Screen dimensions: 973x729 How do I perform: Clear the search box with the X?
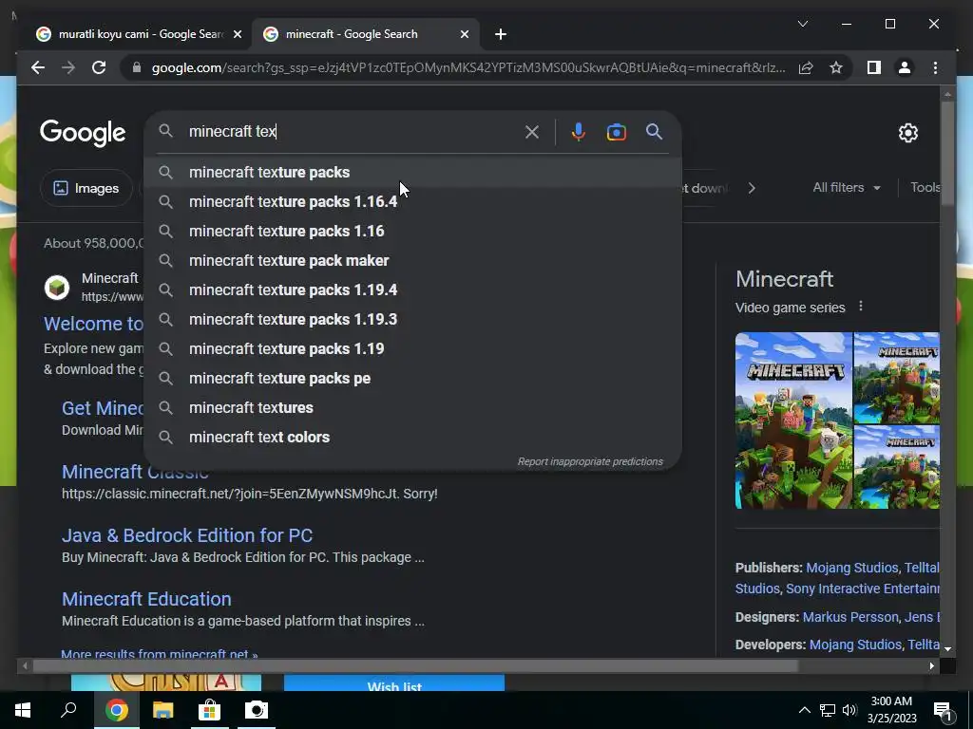532,132
